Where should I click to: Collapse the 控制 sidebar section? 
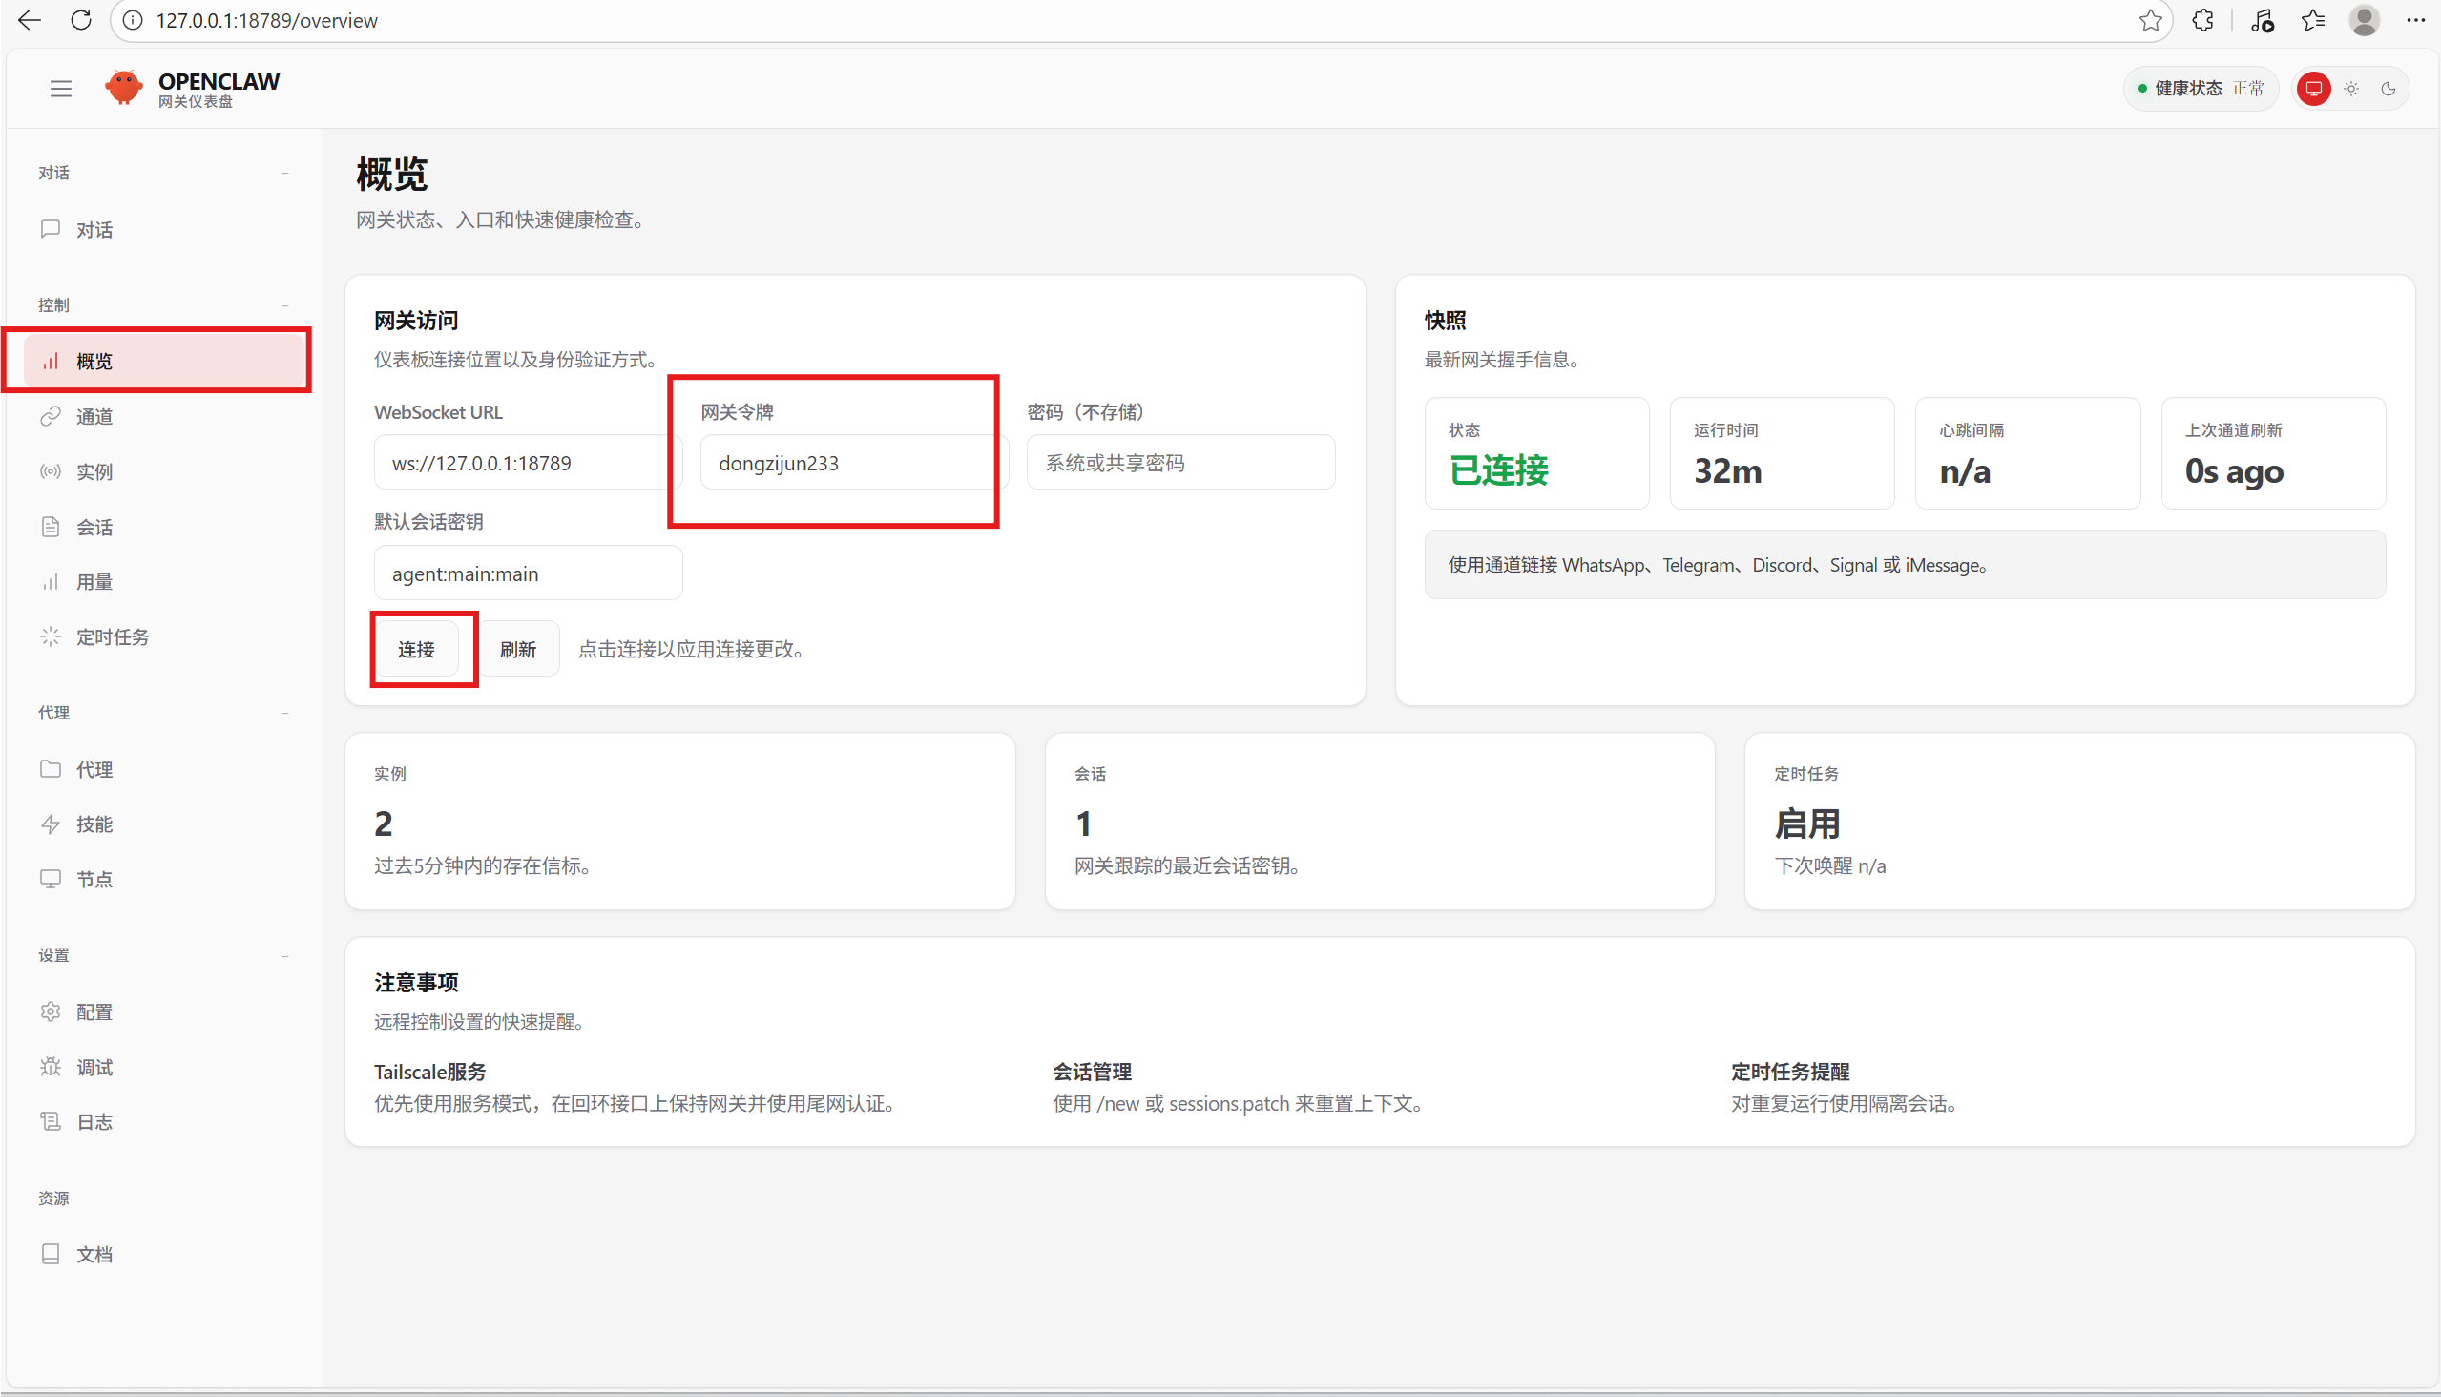pyautogui.click(x=285, y=305)
